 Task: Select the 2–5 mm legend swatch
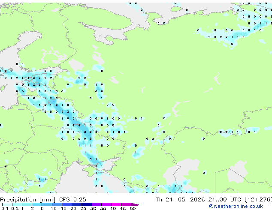(37, 204)
